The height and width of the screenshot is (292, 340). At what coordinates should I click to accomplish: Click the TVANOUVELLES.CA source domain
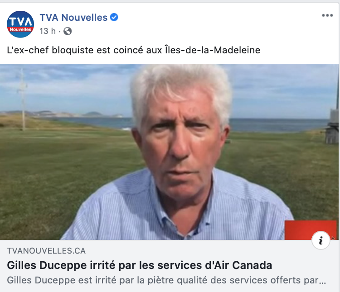click(x=46, y=251)
